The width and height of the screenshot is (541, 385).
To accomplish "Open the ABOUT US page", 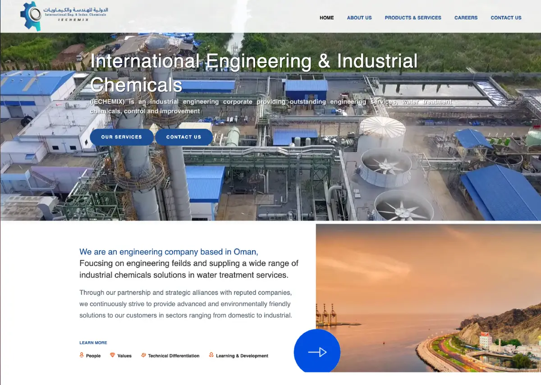I will pos(359,18).
